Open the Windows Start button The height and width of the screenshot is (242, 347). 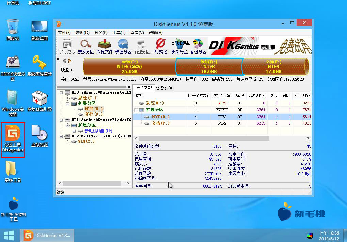click(x=9, y=236)
